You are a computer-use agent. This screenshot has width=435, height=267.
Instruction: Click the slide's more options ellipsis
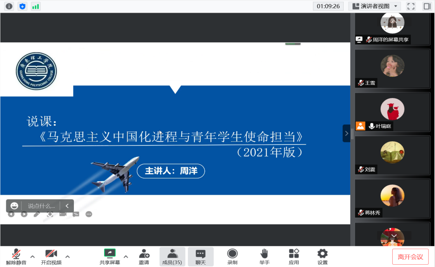89,214
